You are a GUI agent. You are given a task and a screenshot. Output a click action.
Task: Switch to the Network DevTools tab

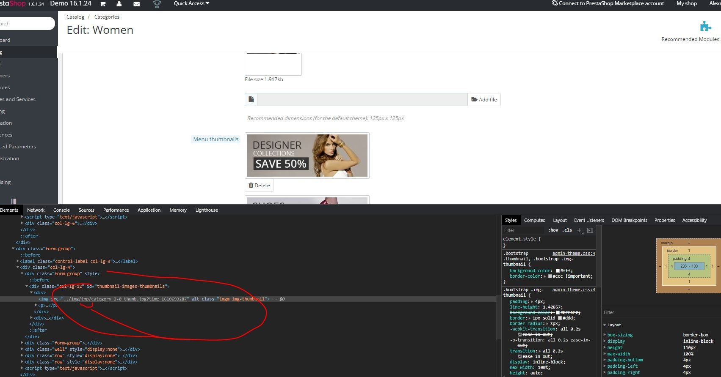coord(36,210)
